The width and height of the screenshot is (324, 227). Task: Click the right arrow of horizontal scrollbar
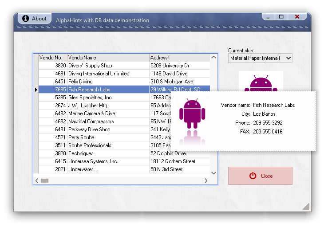coord(206,181)
